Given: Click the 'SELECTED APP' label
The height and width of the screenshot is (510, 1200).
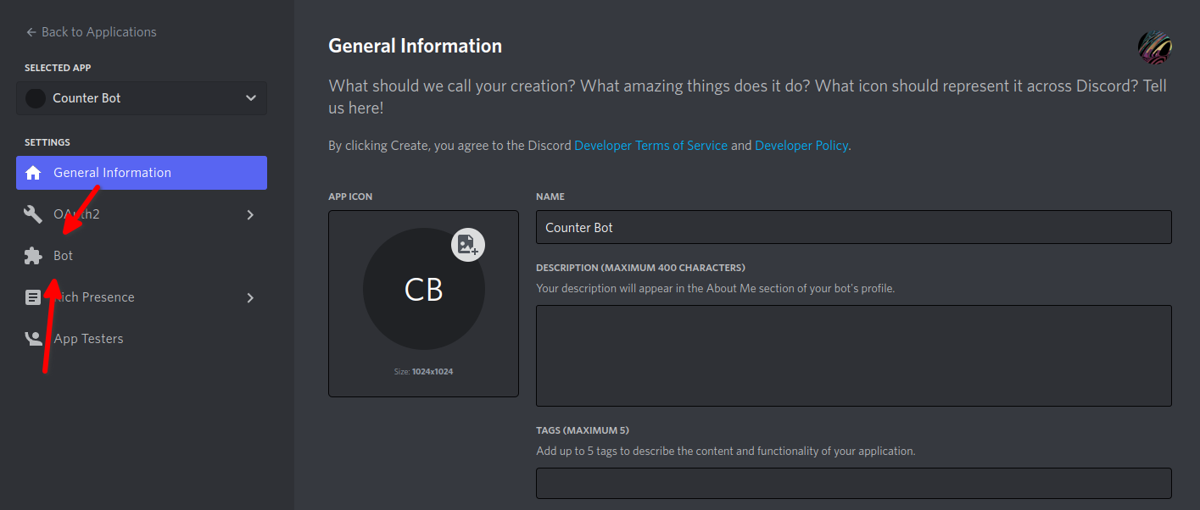Looking at the screenshot, I should 58,68.
